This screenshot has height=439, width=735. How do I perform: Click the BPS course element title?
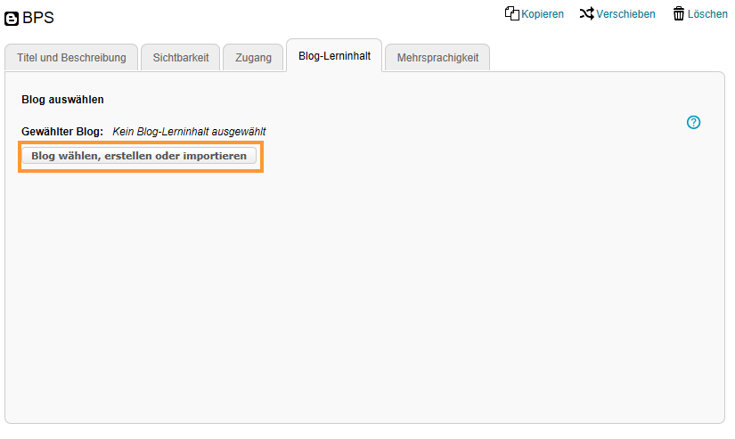[38, 17]
